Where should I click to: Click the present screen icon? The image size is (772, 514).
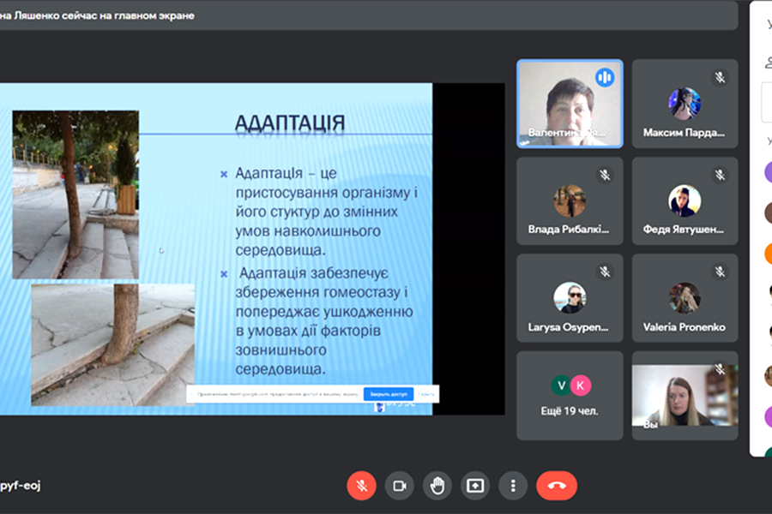(x=475, y=486)
